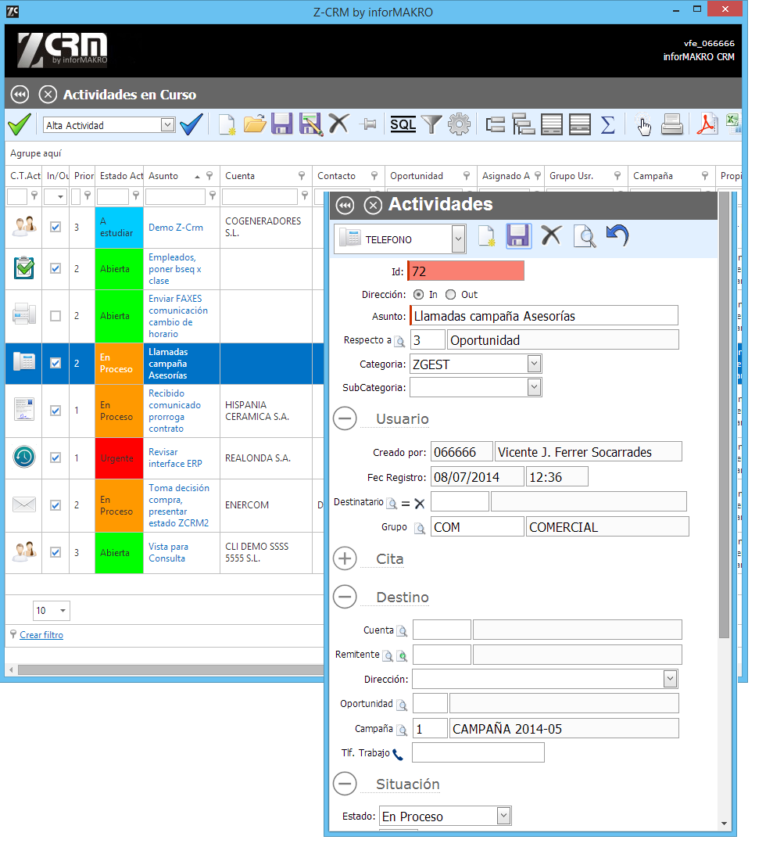Click the Actividades panel vertical scrollbar
Screen dimensions: 766x865
tap(724, 415)
